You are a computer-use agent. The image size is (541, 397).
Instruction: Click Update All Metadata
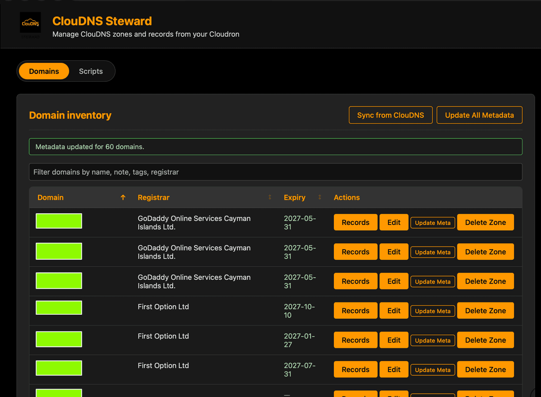pyautogui.click(x=479, y=115)
